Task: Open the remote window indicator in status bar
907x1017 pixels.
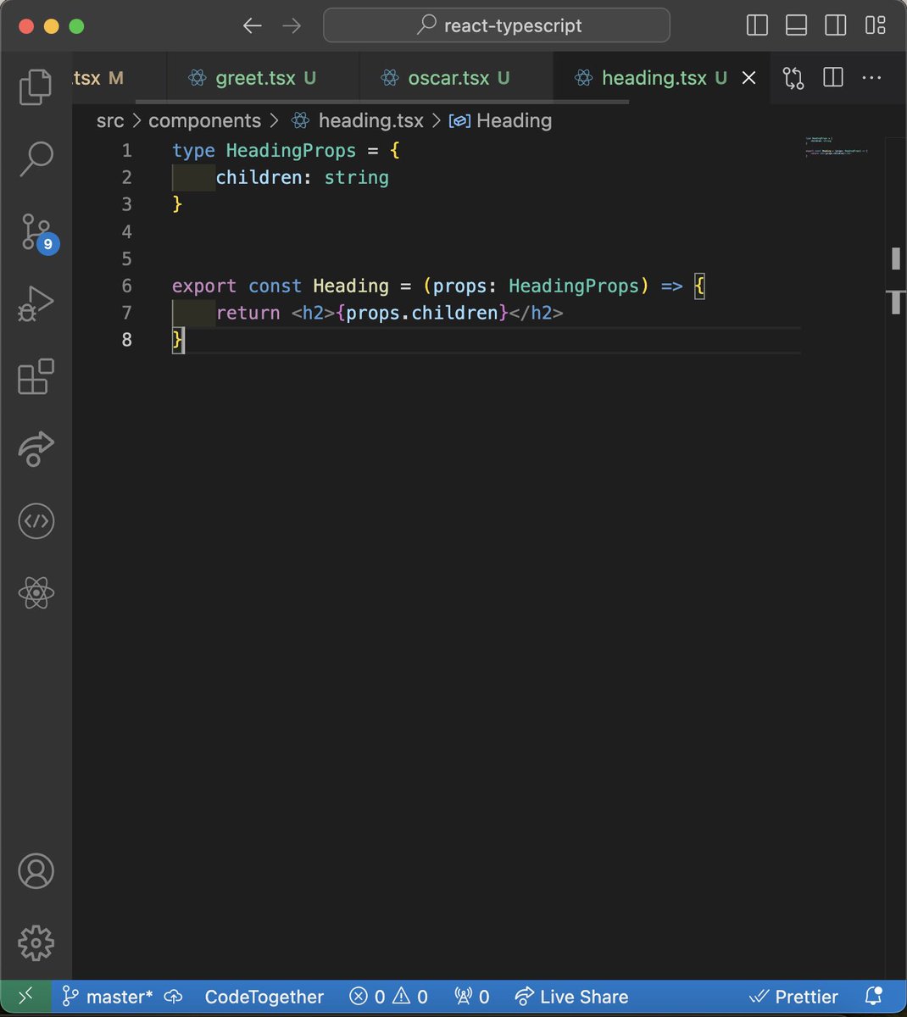Action: pos(25,997)
